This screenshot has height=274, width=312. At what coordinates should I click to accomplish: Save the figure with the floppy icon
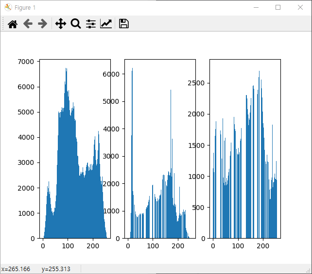click(124, 24)
